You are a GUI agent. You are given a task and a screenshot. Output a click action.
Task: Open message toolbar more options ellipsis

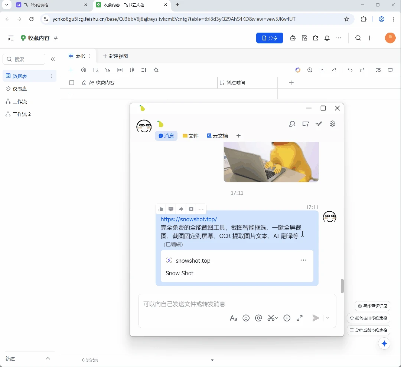[201, 209]
